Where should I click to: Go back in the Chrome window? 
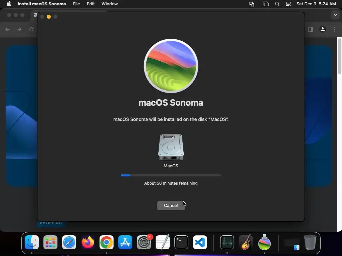pos(8,29)
